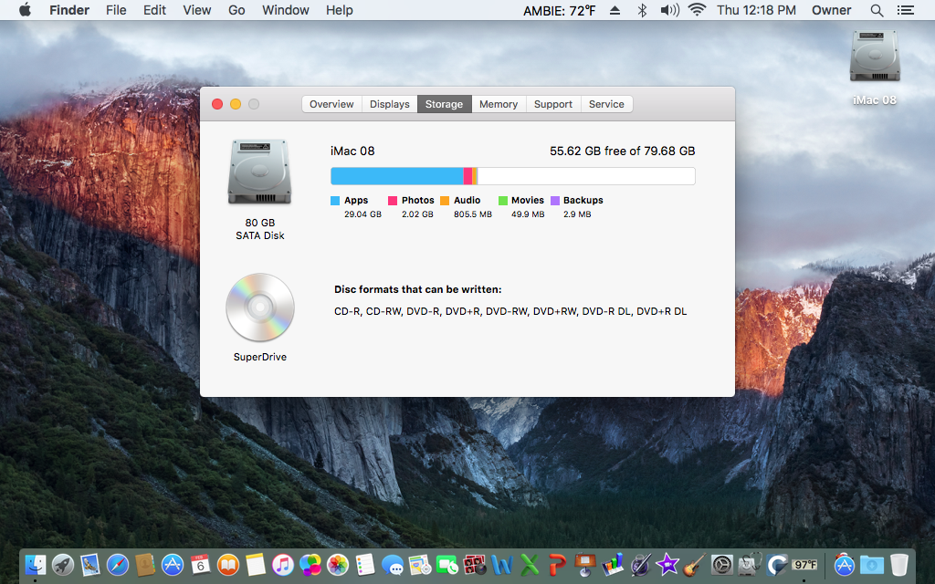Click the AMBIE 72°F menu bar item
Screen dimensions: 935x584
pyautogui.click(x=560, y=10)
